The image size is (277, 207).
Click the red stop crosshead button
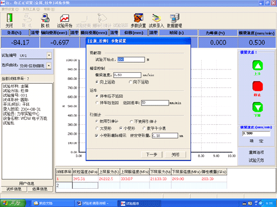(258, 86)
